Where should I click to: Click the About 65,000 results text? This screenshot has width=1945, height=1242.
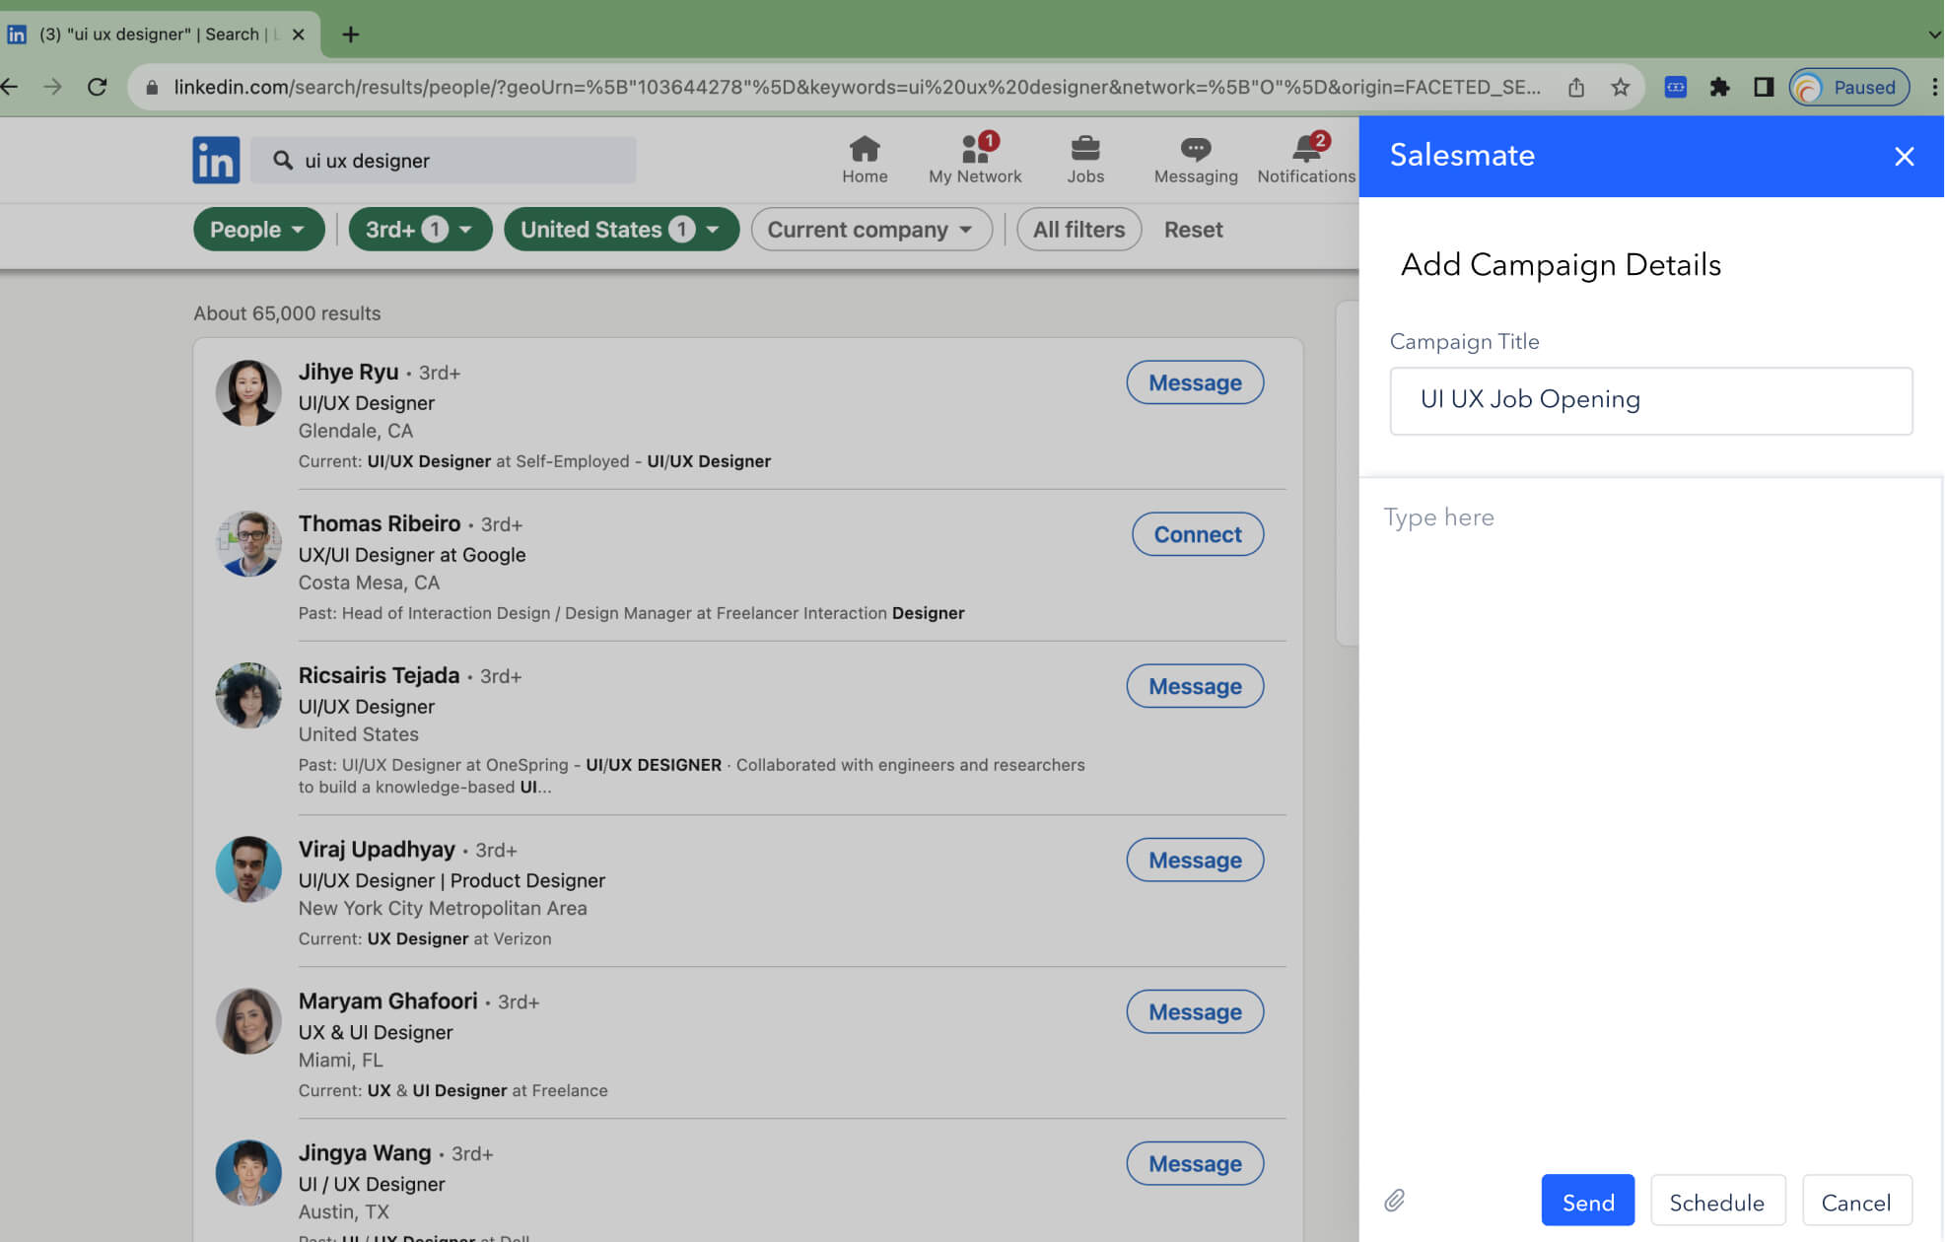287,313
